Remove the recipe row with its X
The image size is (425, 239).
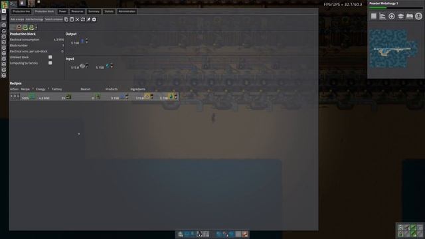click(12, 96)
